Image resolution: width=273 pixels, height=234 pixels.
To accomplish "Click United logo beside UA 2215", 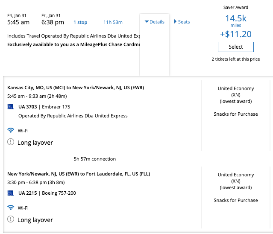I will tap(11, 193).
